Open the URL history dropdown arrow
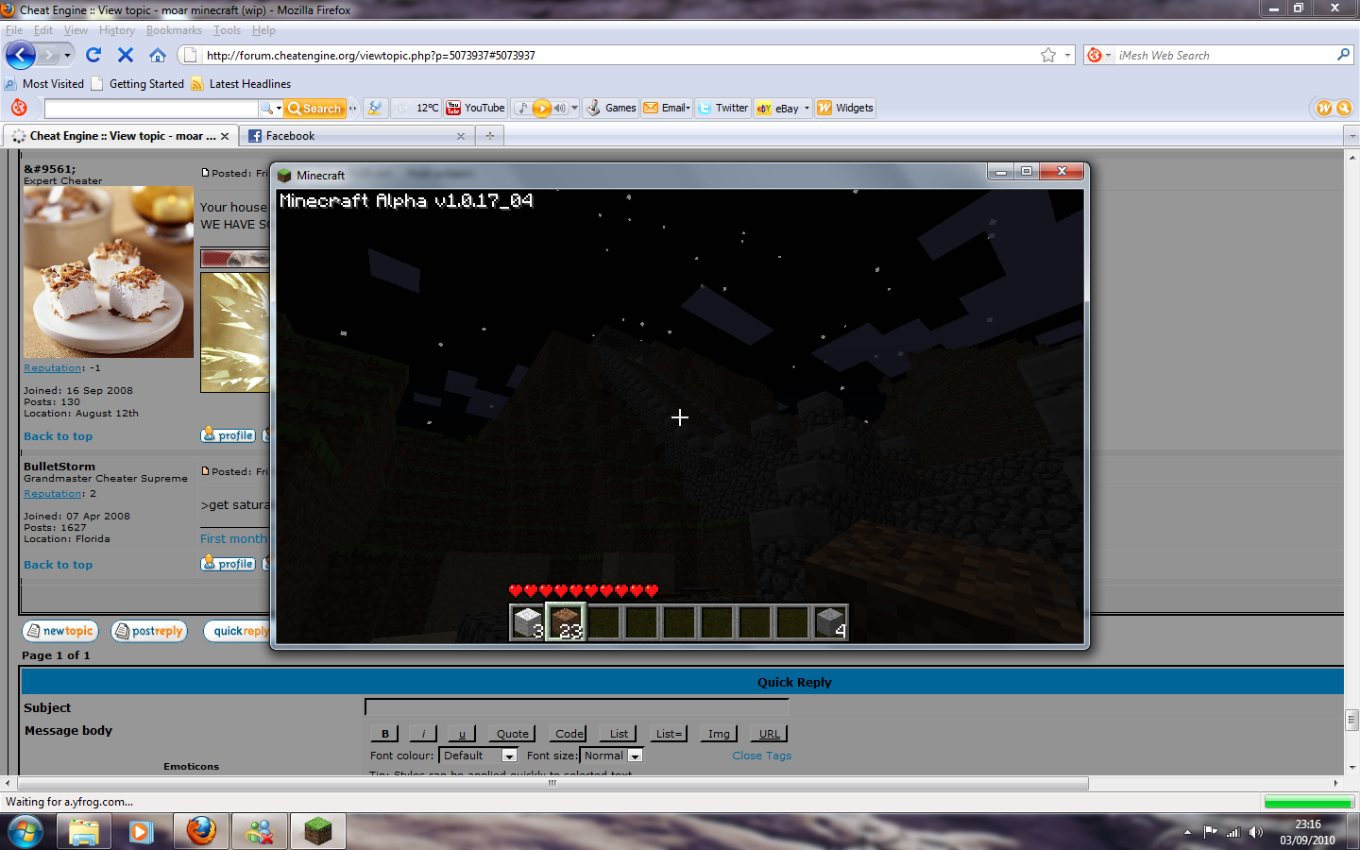The image size is (1360, 850). (x=1068, y=55)
